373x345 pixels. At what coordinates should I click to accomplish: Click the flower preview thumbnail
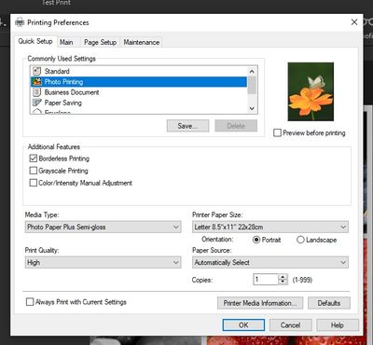(x=311, y=91)
